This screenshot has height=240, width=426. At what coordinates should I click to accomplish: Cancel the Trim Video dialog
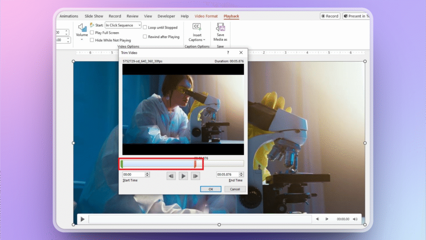[x=235, y=189]
